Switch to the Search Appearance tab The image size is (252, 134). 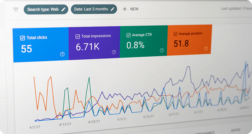tap(202, 132)
